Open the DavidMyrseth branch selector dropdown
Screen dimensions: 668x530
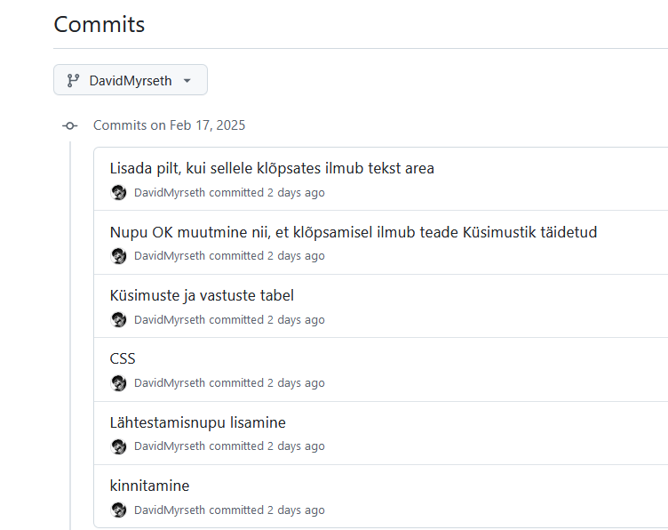131,80
